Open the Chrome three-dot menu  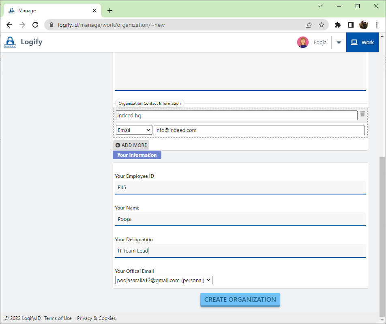point(377,25)
